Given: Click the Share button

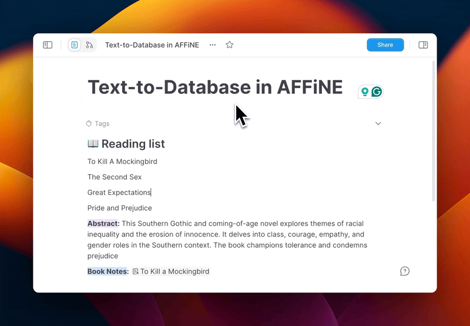Looking at the screenshot, I should pyautogui.click(x=385, y=45).
